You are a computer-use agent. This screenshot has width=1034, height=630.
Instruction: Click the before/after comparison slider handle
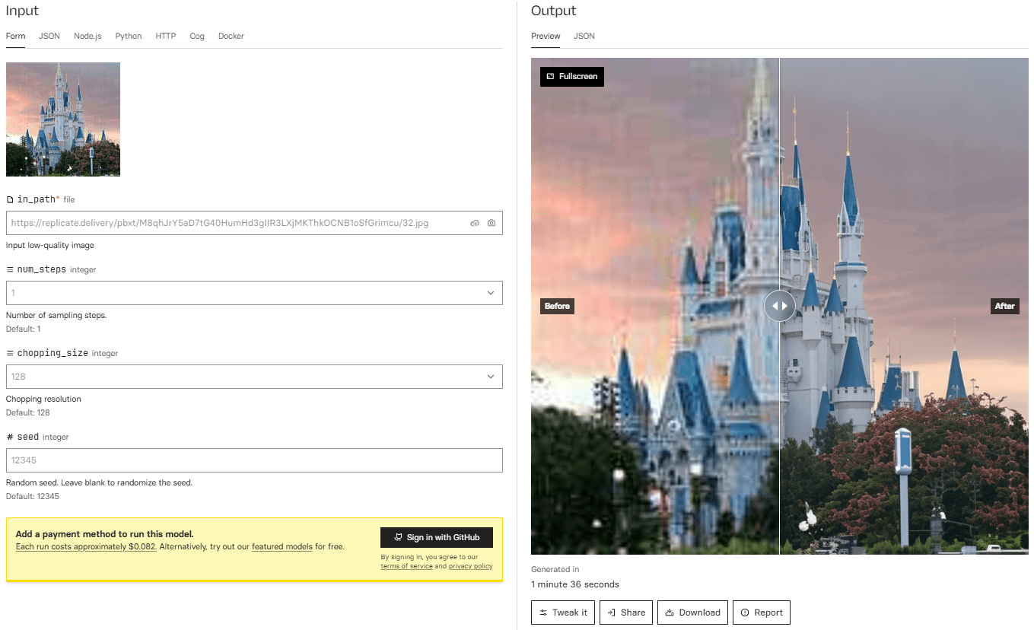tap(780, 306)
